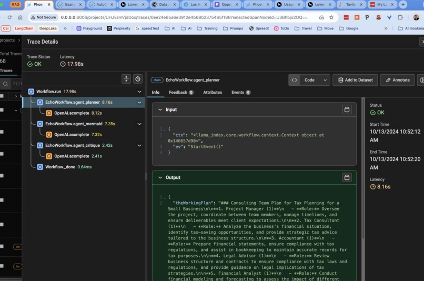Click the Trace Details heading
Image resolution: width=424 pixels, height=281 pixels.
pos(43,42)
